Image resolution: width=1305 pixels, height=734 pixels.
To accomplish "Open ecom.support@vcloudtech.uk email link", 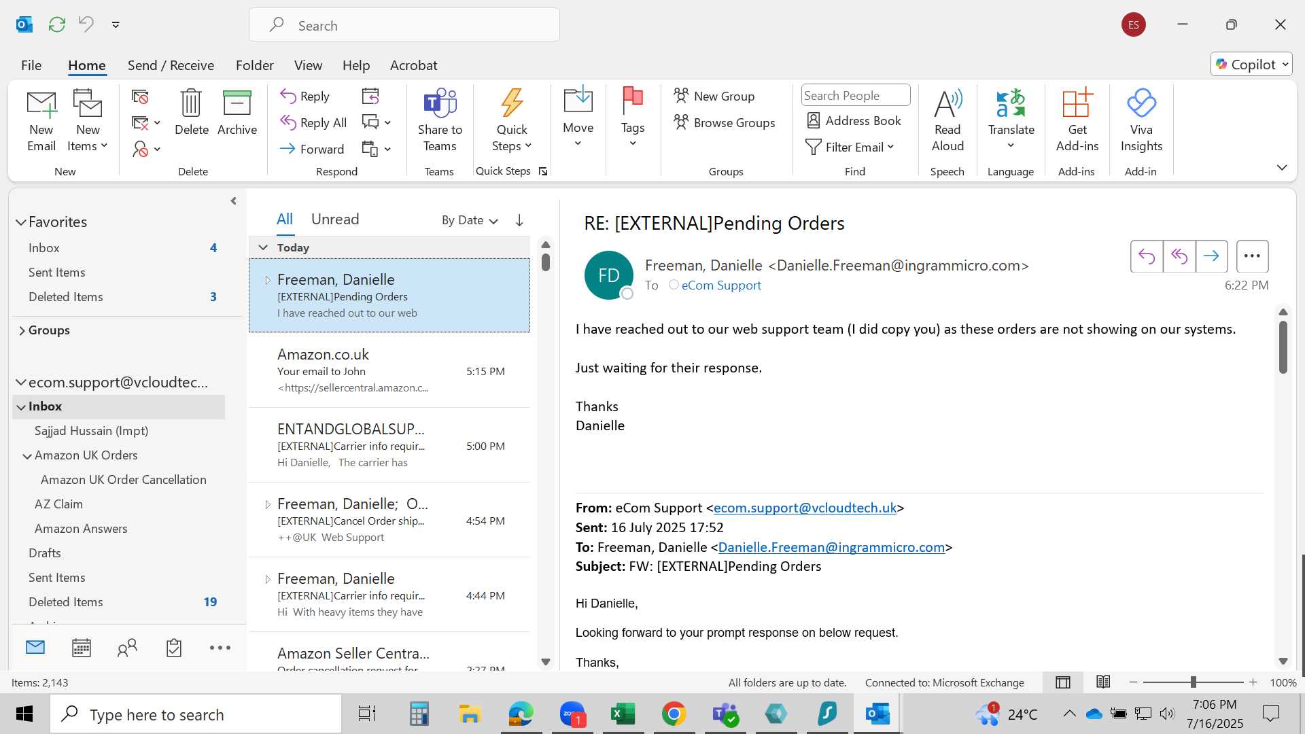I will (805, 508).
